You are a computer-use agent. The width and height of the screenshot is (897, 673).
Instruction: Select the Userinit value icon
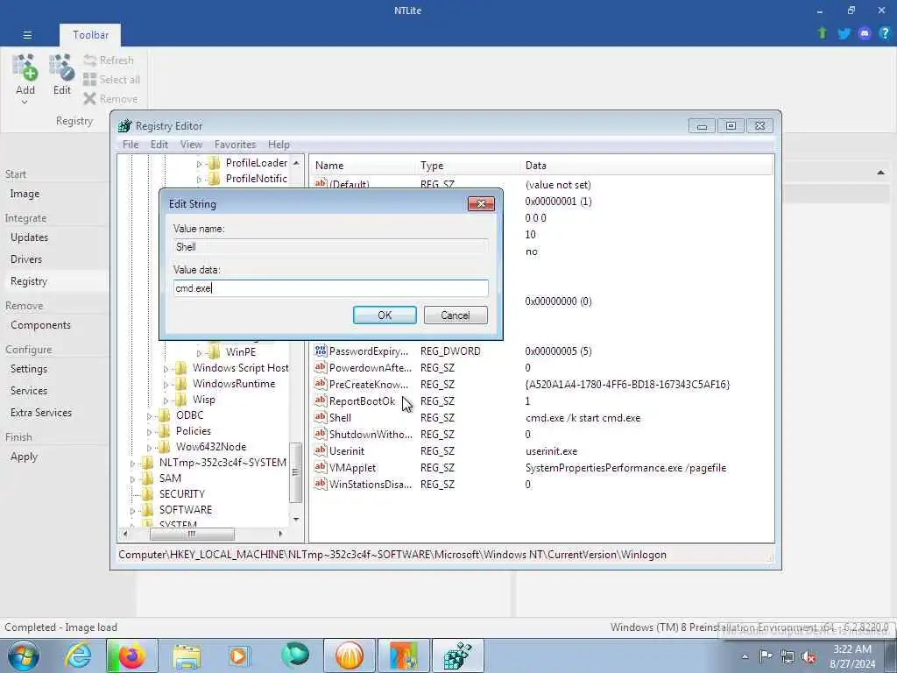point(321,450)
